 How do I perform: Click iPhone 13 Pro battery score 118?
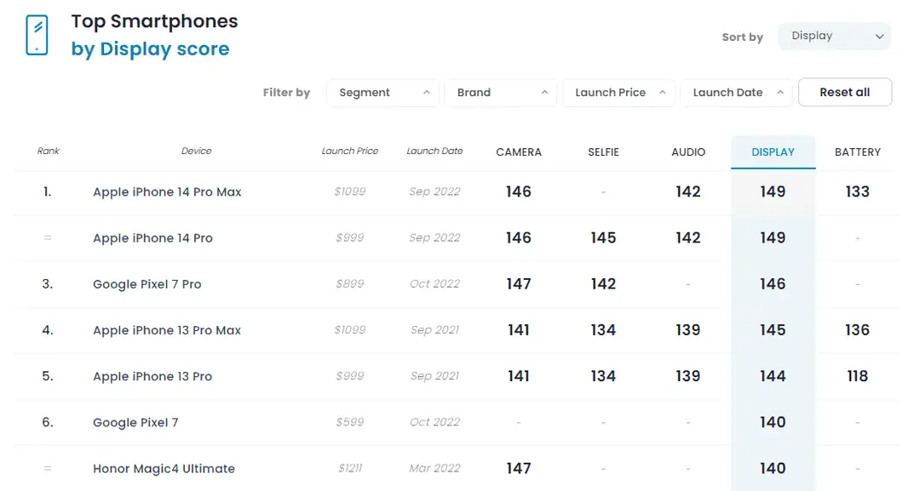[857, 376]
